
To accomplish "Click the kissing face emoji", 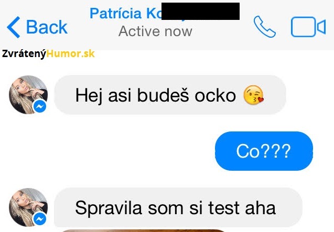I will pyautogui.click(x=253, y=95).
